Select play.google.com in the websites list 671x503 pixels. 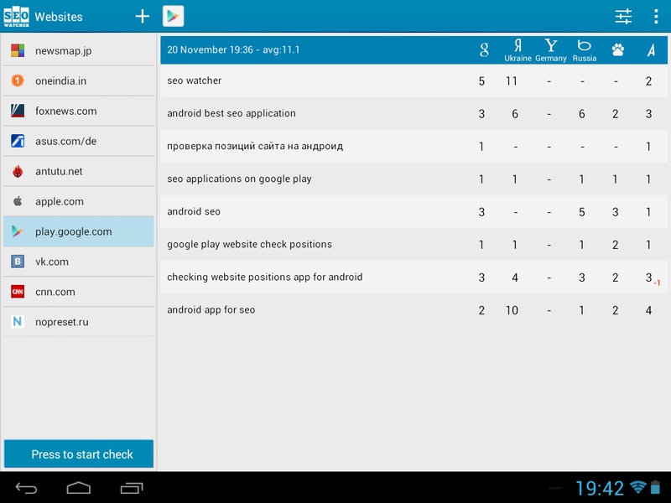(79, 231)
